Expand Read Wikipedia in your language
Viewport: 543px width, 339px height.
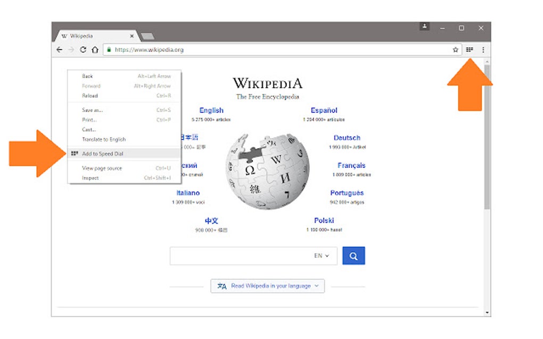267,286
